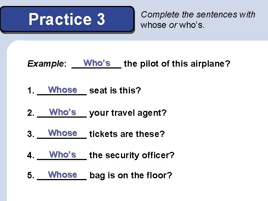The height and width of the screenshot is (201, 268).
Task: Click the italic Example label
Action: (47, 64)
